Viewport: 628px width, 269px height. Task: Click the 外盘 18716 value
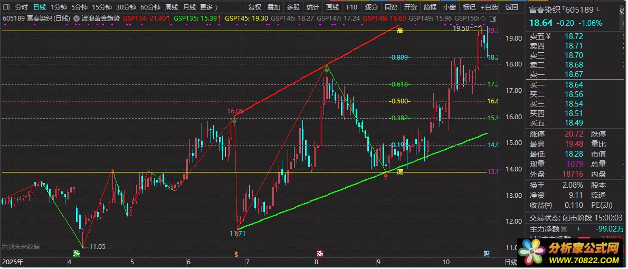tap(573, 174)
